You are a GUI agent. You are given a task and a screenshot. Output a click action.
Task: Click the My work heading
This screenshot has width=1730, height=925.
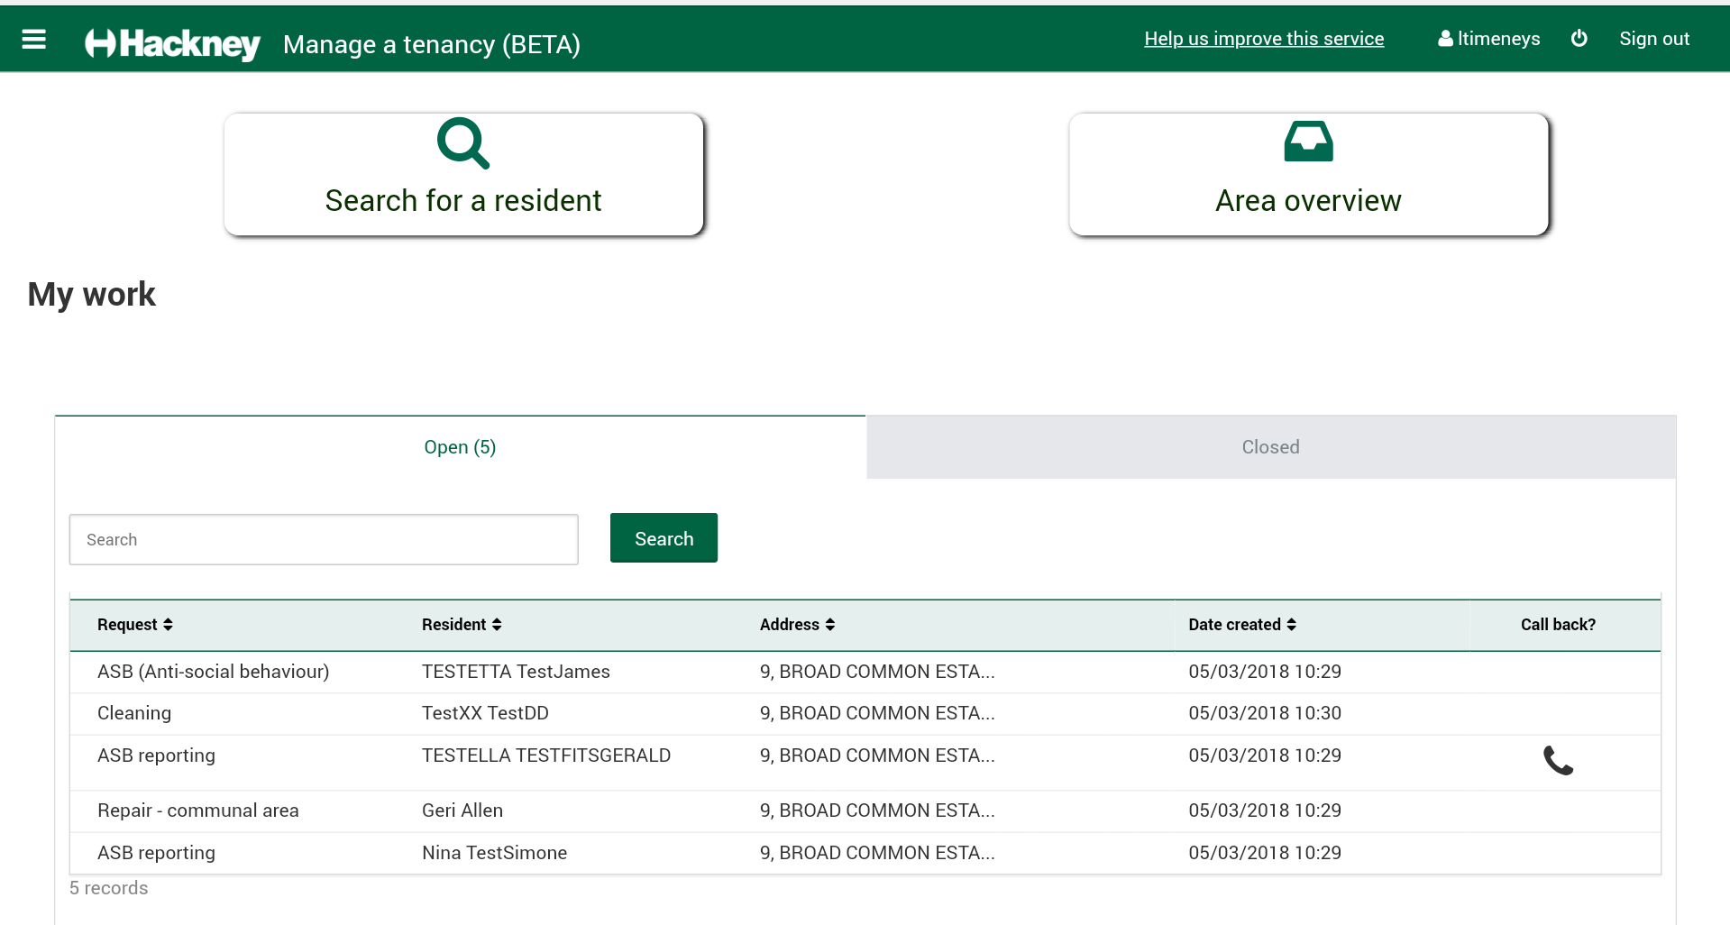(x=92, y=295)
